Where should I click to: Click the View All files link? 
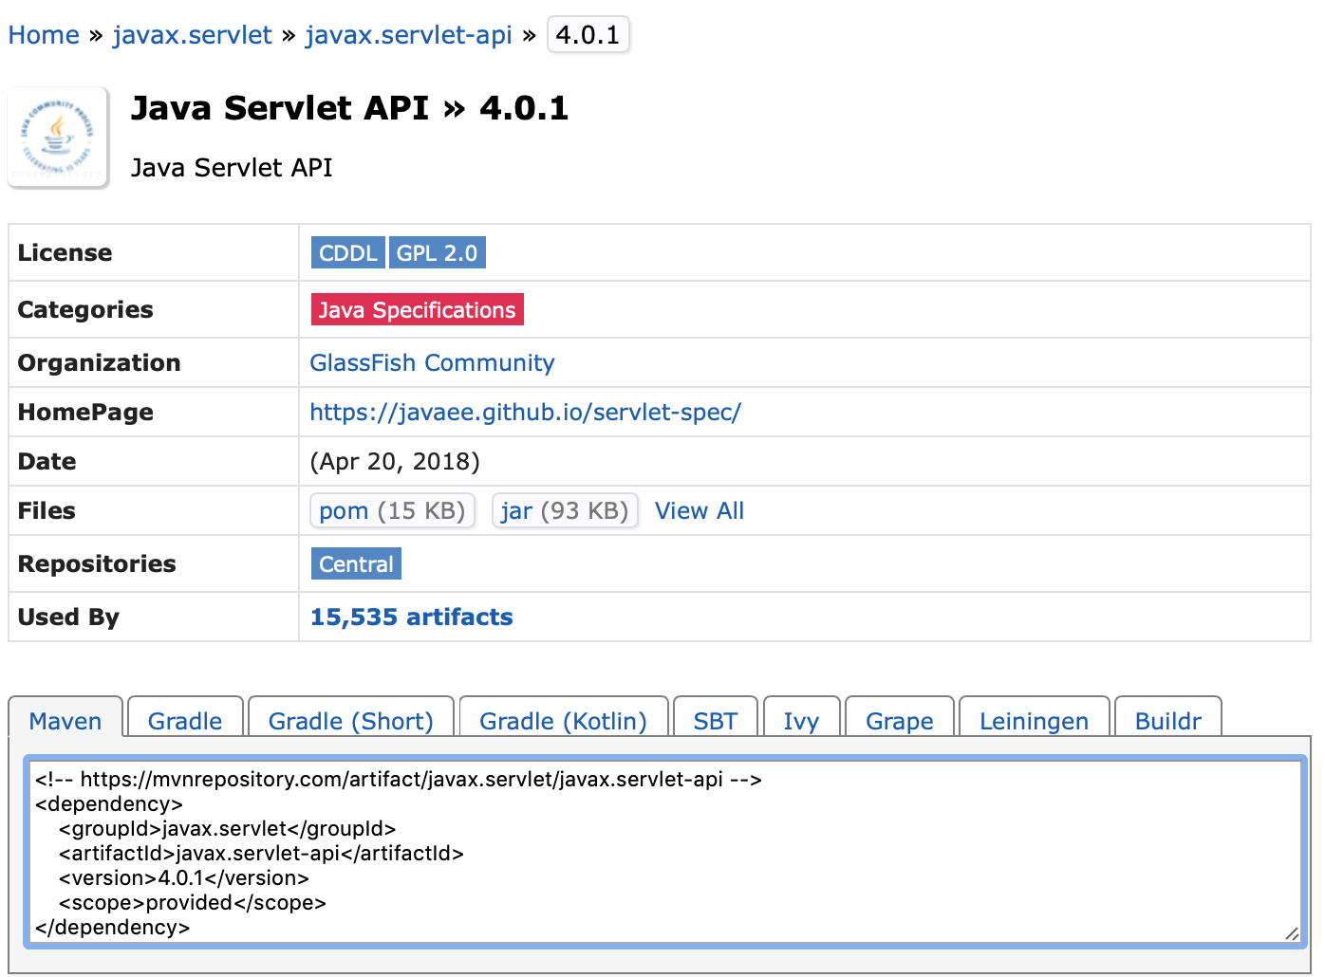pyautogui.click(x=700, y=510)
